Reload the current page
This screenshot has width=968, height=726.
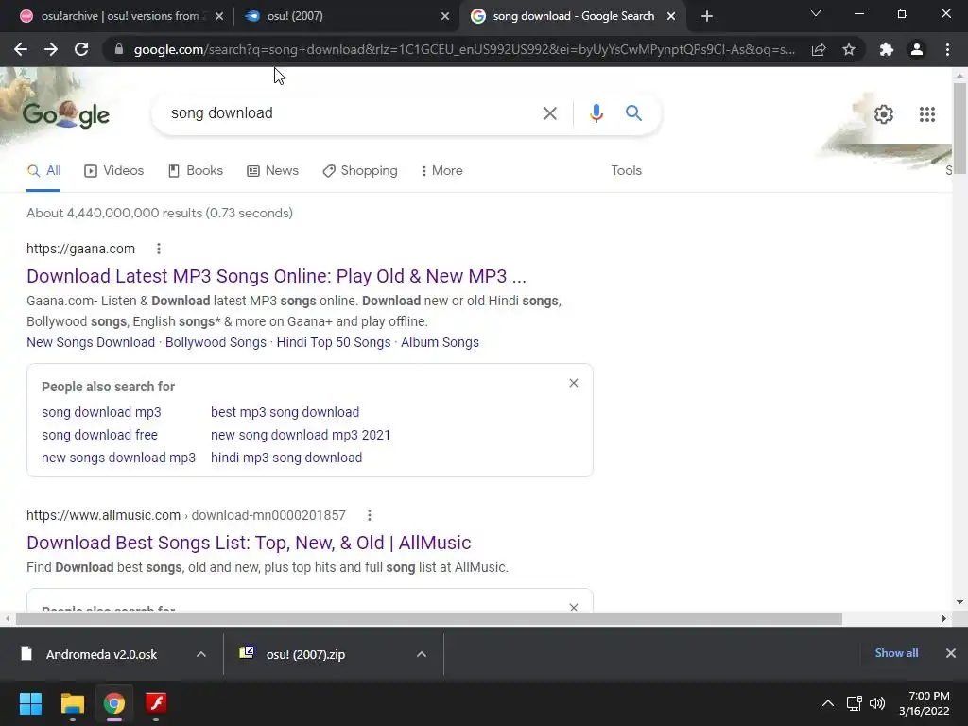point(81,49)
